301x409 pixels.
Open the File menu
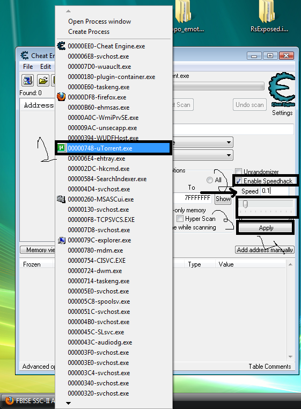pyautogui.click(x=28, y=67)
